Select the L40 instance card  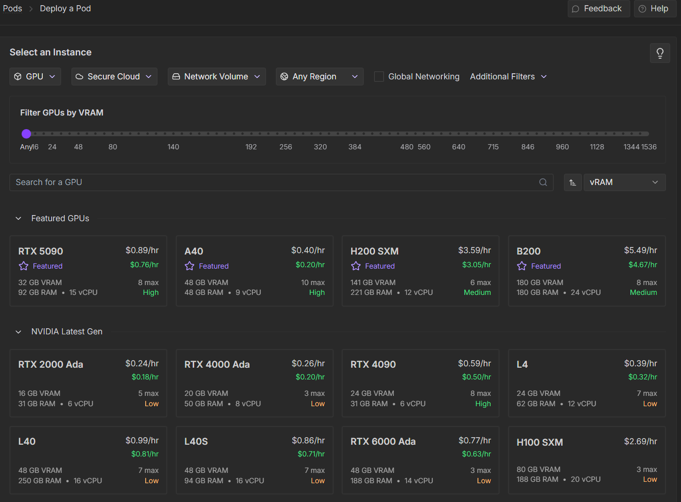88,460
